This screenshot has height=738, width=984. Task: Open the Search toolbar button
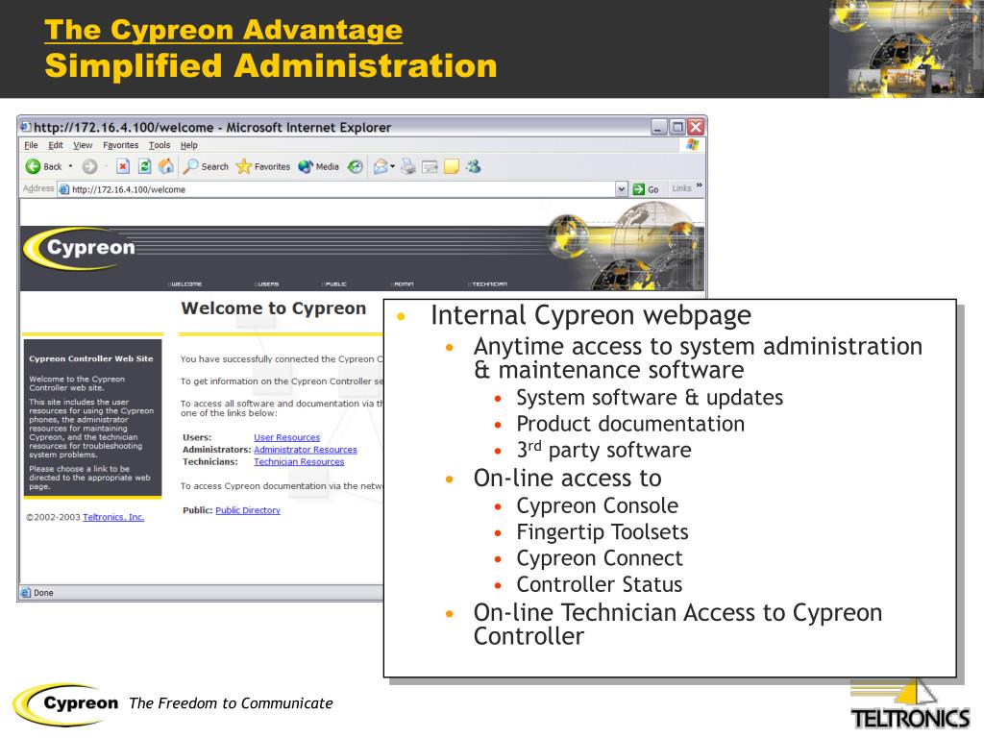[x=206, y=166]
